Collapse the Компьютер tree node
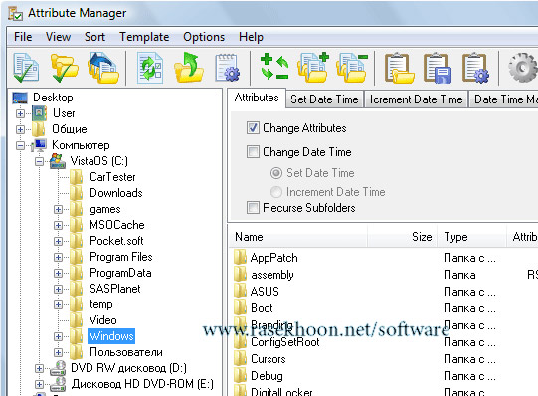Screen dimensions: 538x396 coord(20,146)
